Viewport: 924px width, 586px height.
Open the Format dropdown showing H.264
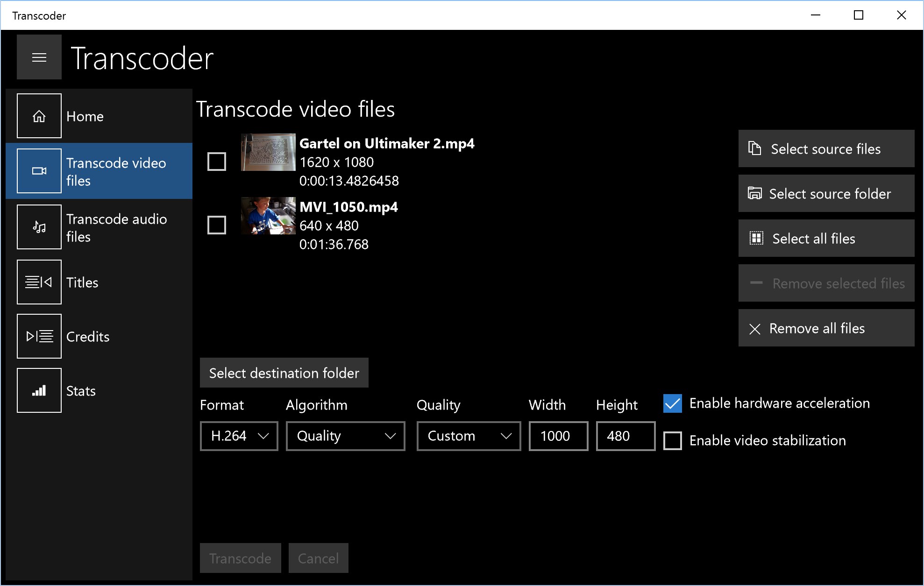(238, 436)
